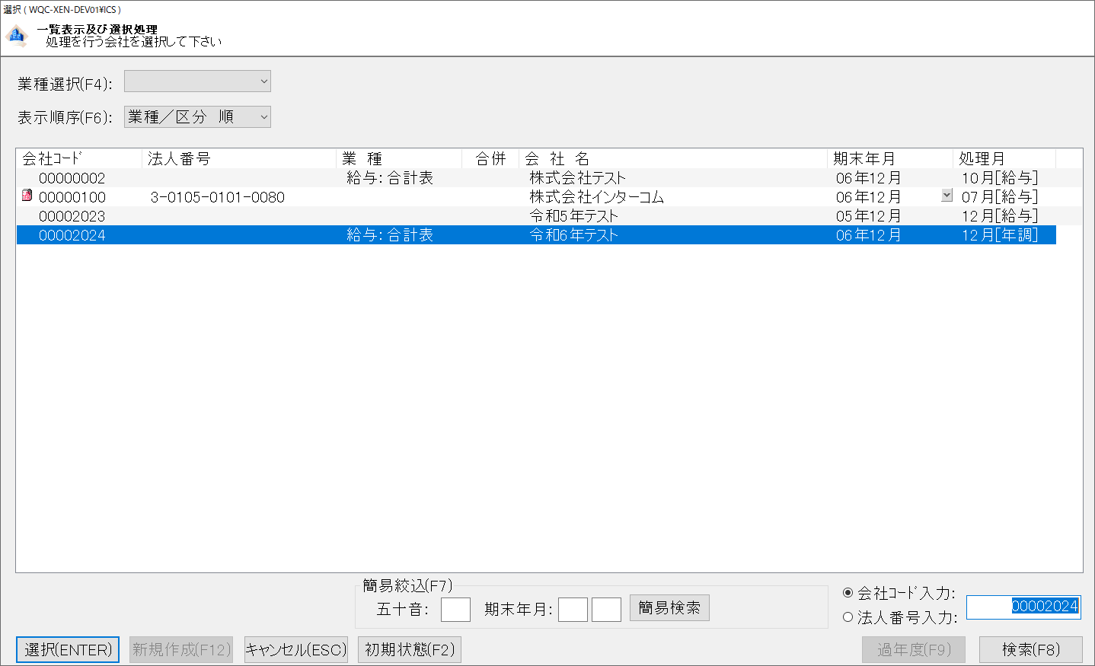The image size is (1095, 666).
Task: Select the 株式会社テスト row
Action: (577, 178)
